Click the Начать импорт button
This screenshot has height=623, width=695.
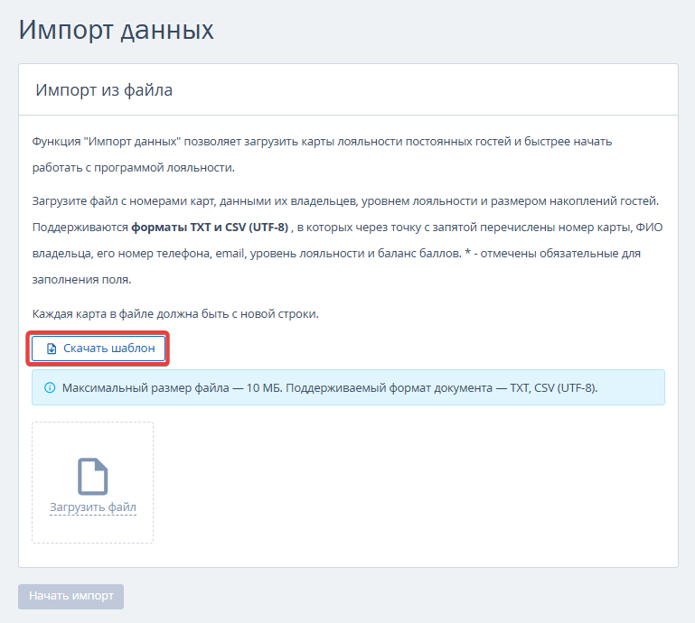click(x=70, y=596)
